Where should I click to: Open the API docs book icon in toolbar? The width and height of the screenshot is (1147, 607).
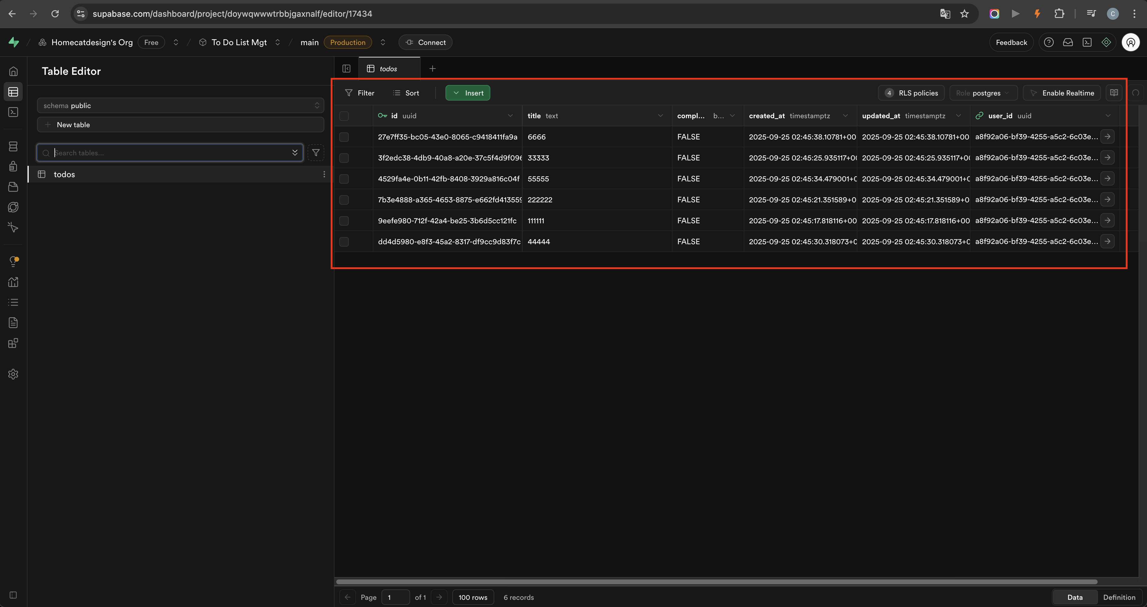tap(1114, 92)
